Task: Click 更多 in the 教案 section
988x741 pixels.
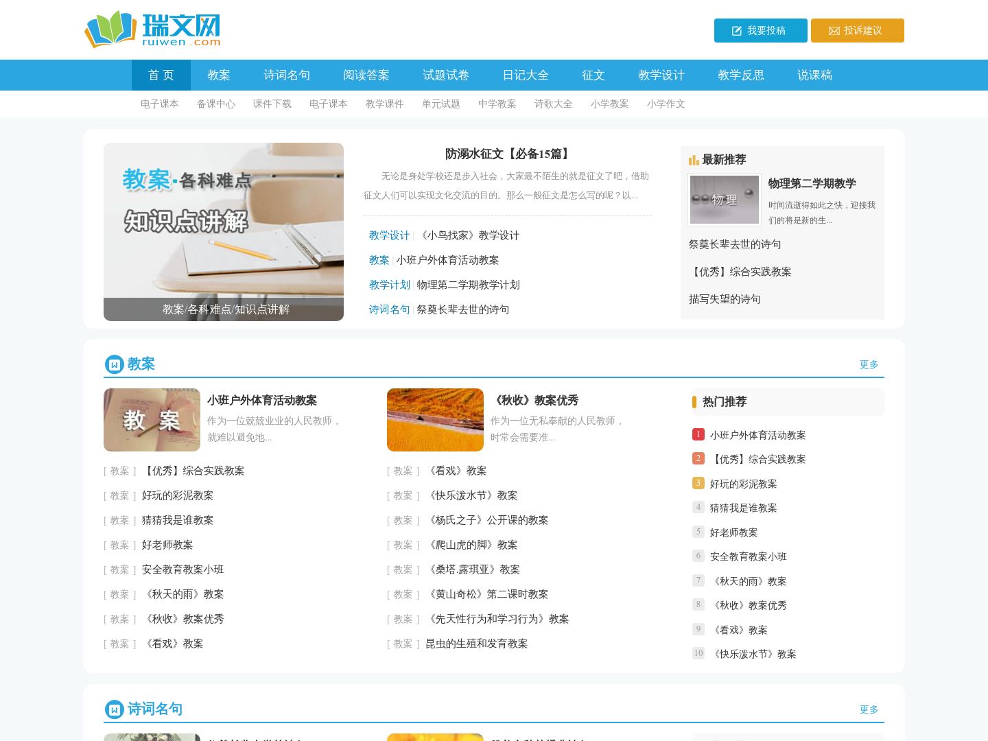Action: (x=869, y=364)
